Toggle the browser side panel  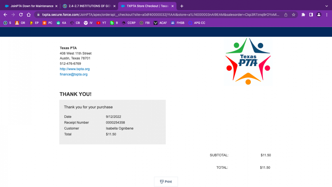pos(311,15)
